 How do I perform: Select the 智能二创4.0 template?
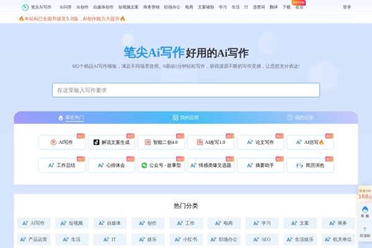click(161, 142)
